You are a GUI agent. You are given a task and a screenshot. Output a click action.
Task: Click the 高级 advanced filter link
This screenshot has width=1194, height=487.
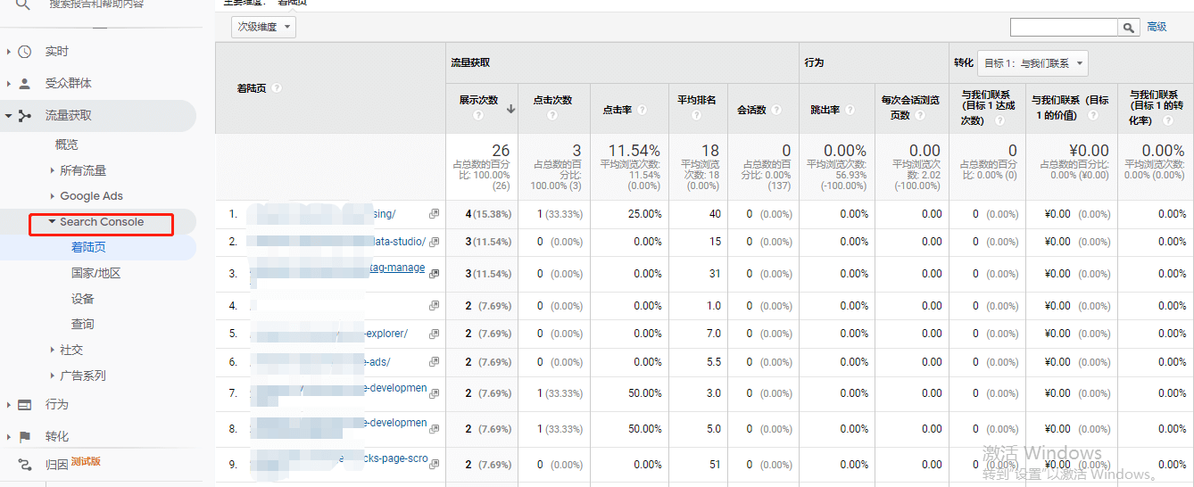coord(1157,28)
